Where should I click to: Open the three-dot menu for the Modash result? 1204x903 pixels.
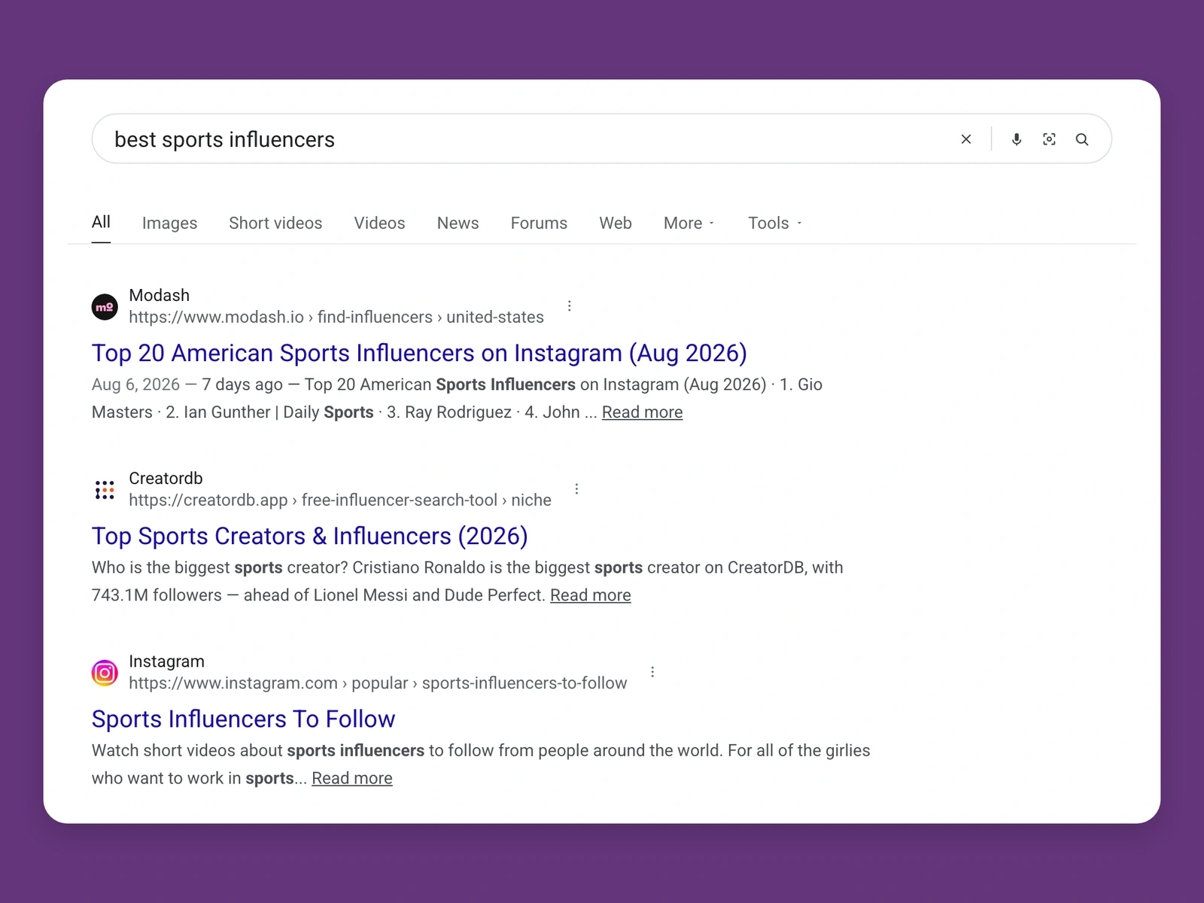click(x=570, y=306)
